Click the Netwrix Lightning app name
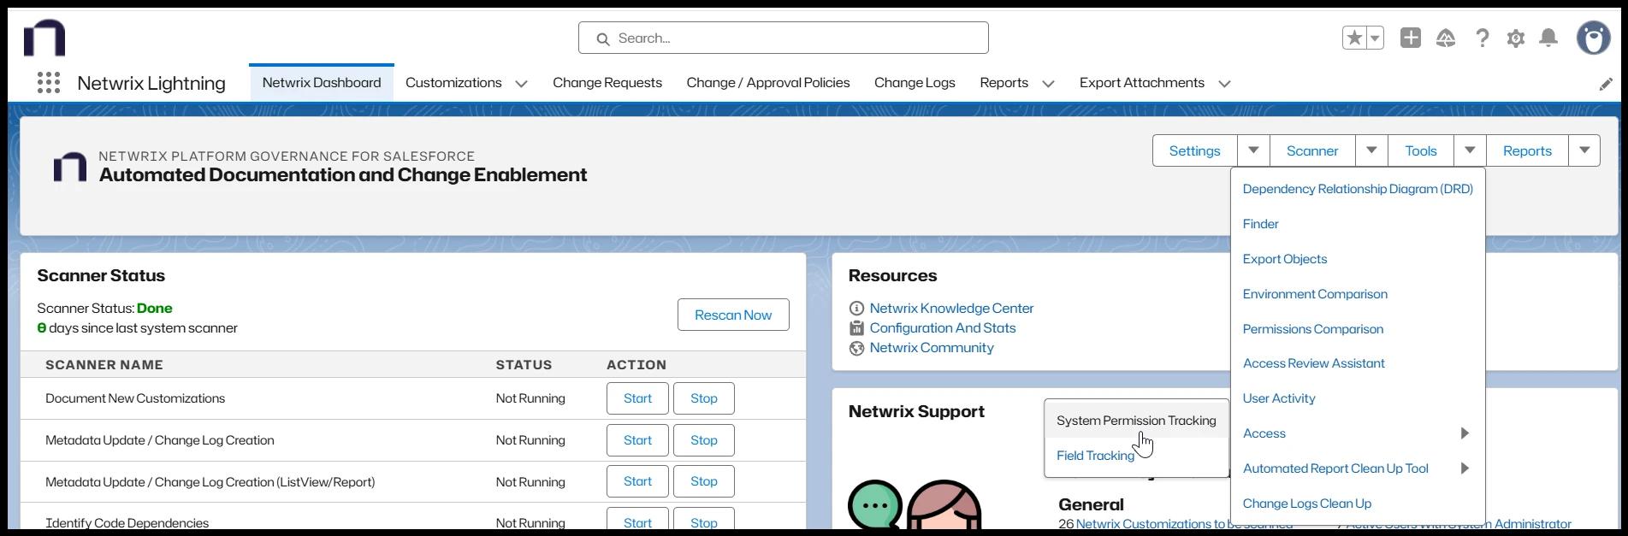Viewport: 1628px width, 536px height. pos(151,83)
